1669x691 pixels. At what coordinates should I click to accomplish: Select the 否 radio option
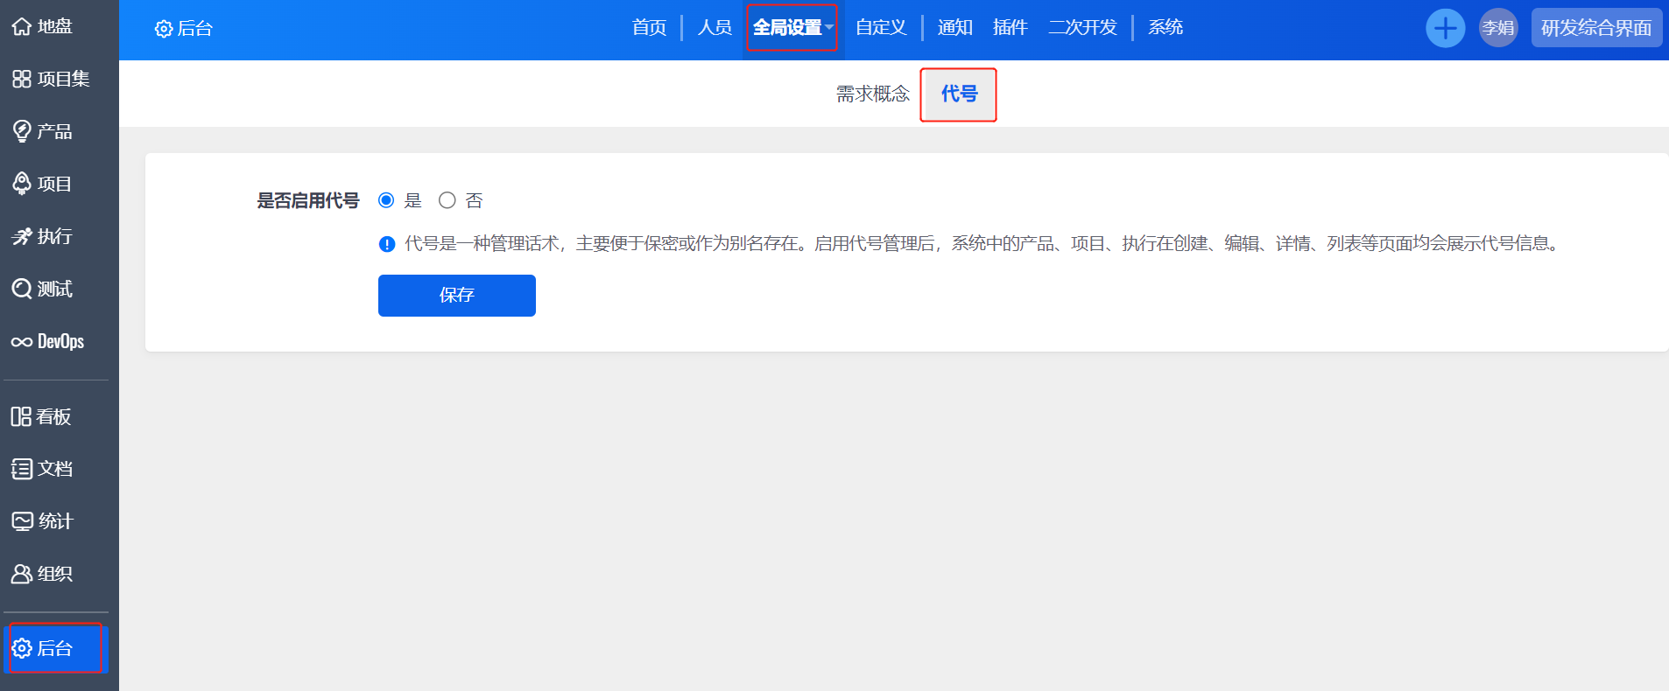pos(447,200)
